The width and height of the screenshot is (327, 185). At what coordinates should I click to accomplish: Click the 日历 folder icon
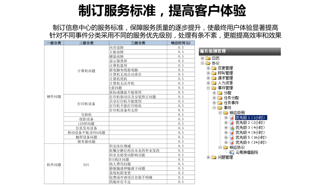[208, 58]
